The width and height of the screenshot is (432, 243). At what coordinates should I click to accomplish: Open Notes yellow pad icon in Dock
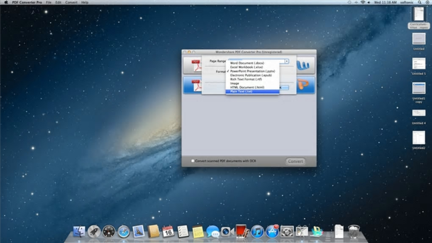[198, 232]
